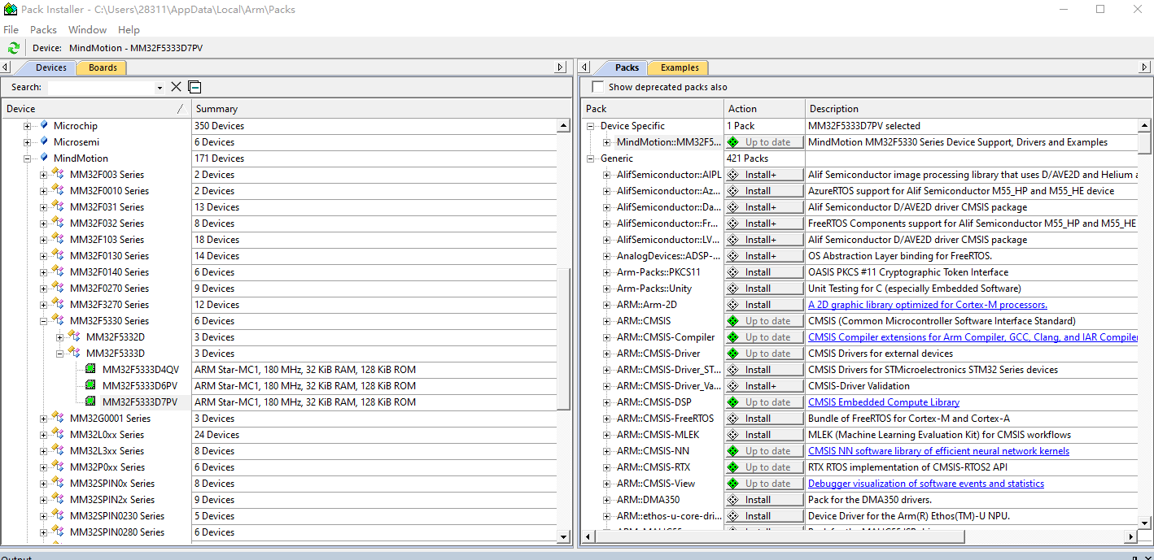Click the MindMotion vendor icon
Viewport: 1154px width, 560px height.
click(x=43, y=158)
